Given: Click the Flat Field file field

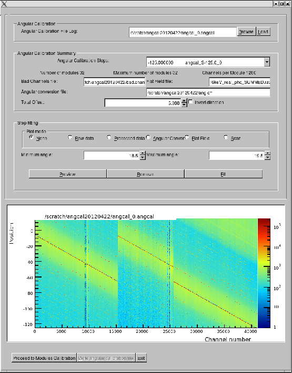Looking at the screenshot, I should pos(239,82).
